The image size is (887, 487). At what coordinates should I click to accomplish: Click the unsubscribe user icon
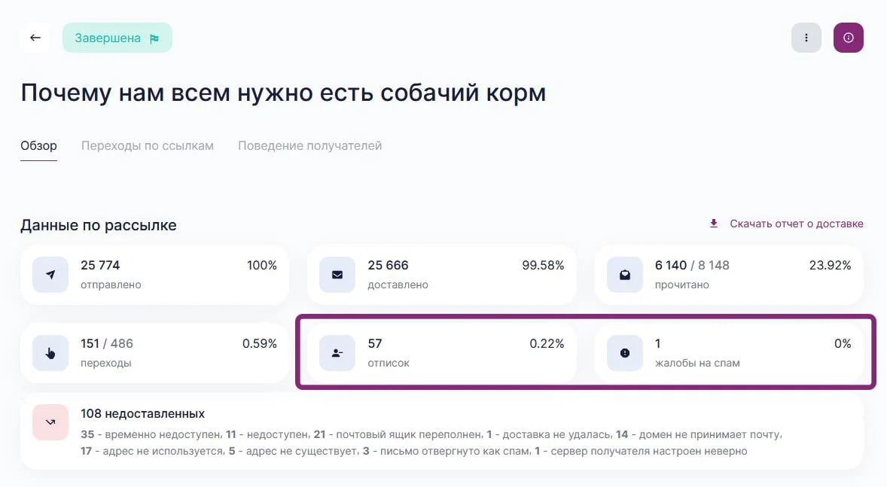tap(337, 353)
